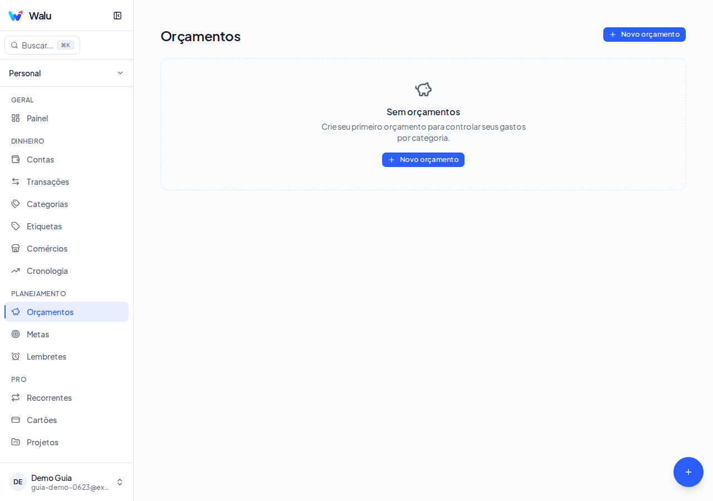
Task: Collapse the sidebar with the panel icon
Action: point(118,16)
